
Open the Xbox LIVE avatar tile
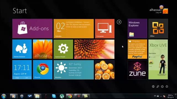pos(158,59)
